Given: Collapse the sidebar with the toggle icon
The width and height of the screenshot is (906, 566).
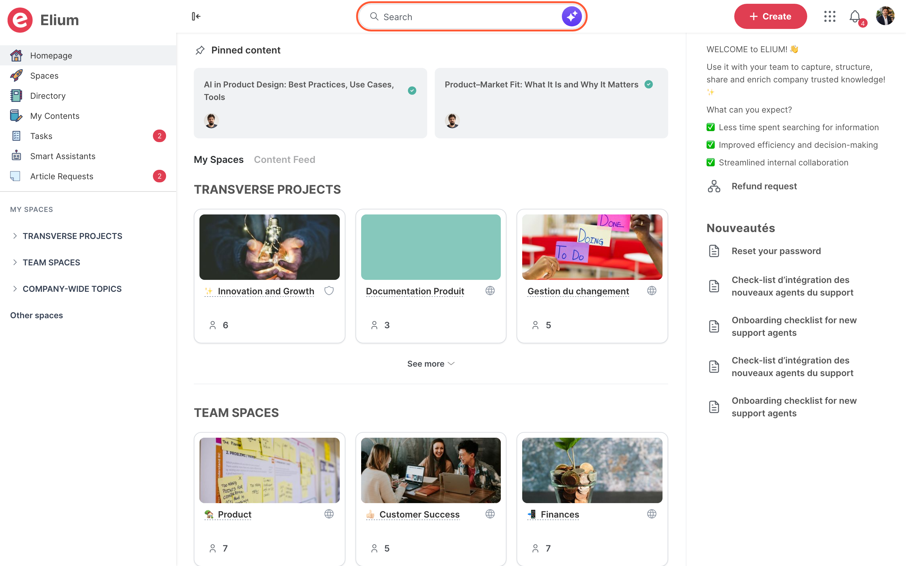Looking at the screenshot, I should (x=196, y=16).
